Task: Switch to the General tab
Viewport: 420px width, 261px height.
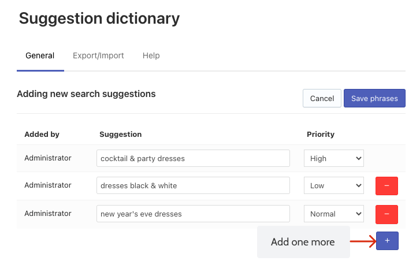Action: coord(40,55)
